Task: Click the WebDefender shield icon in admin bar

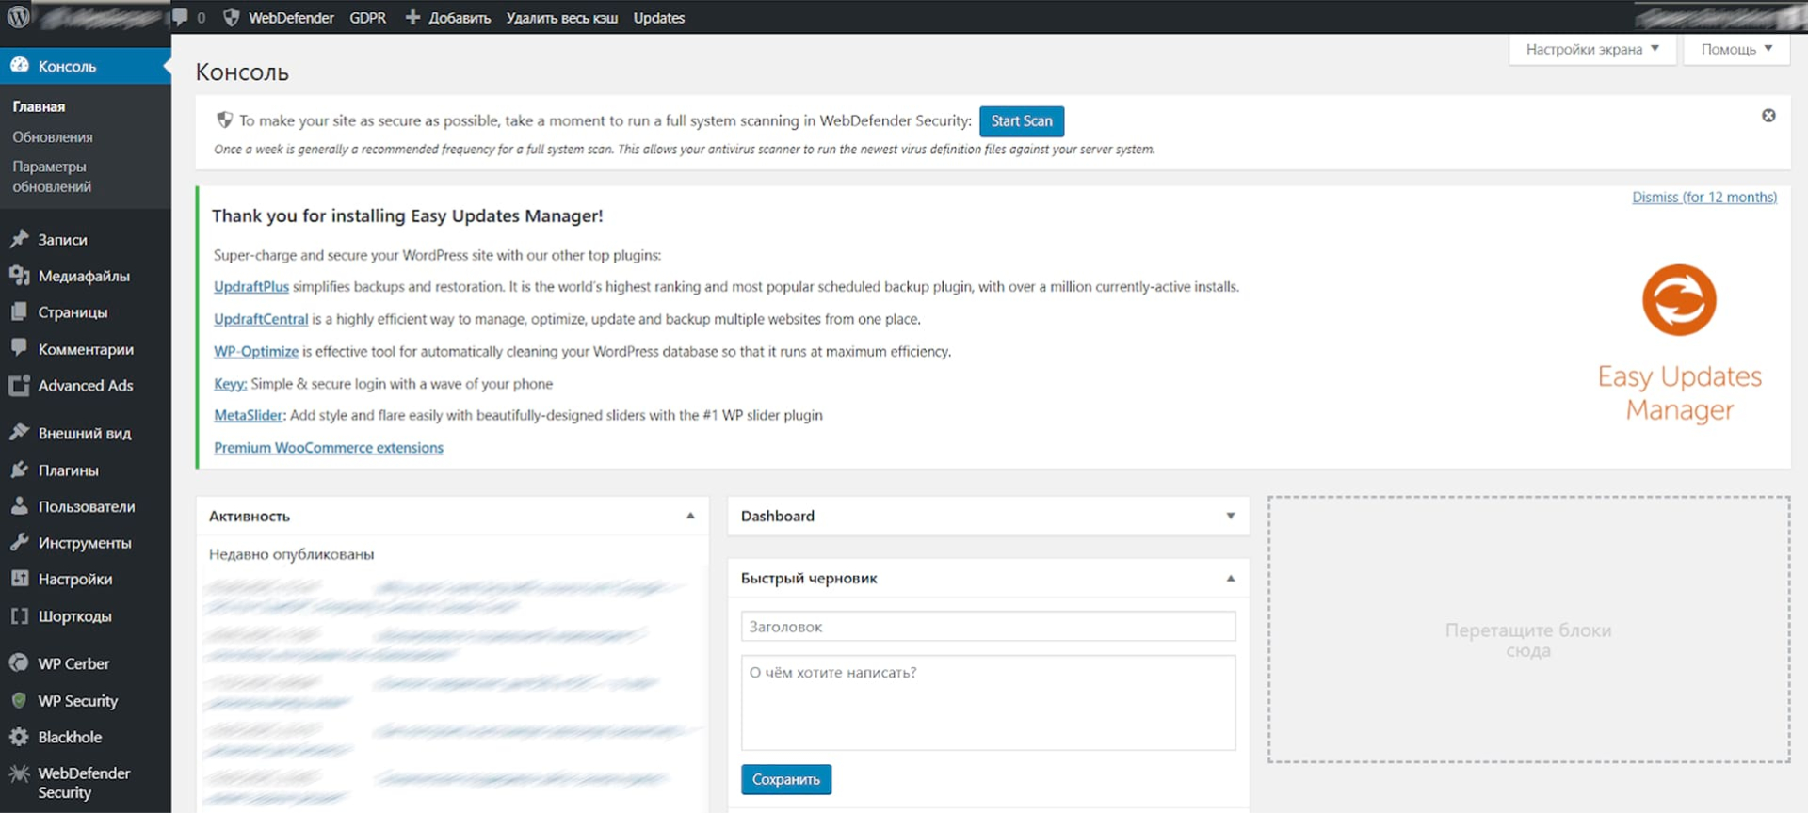Action: [231, 17]
